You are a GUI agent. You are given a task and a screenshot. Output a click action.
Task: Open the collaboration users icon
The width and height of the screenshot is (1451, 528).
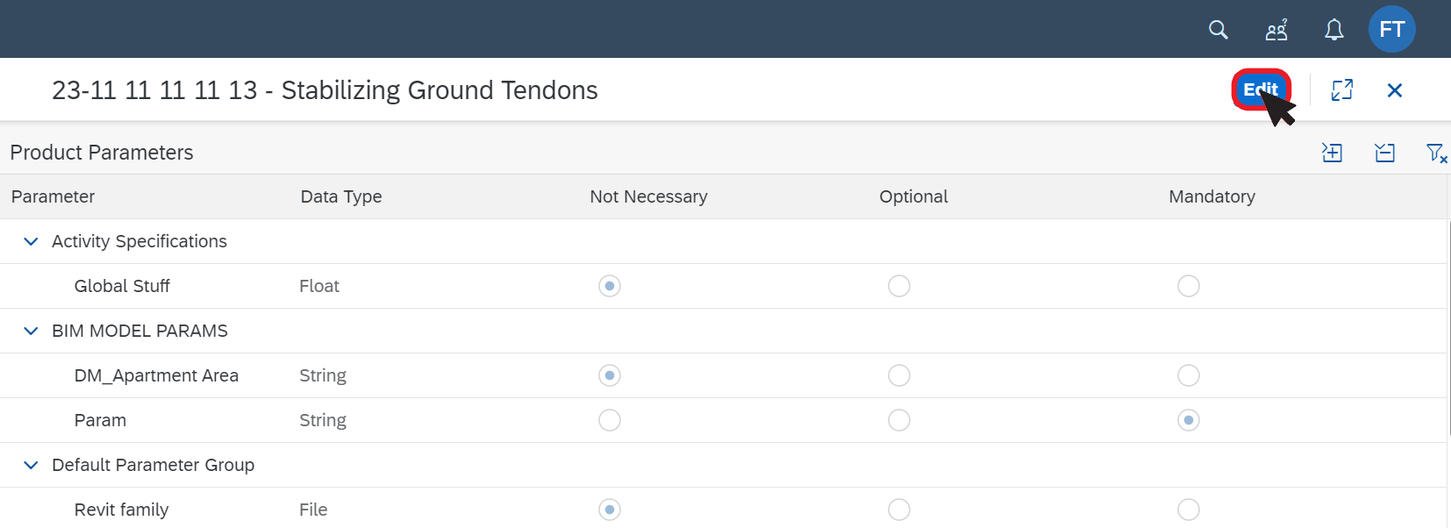1276,30
